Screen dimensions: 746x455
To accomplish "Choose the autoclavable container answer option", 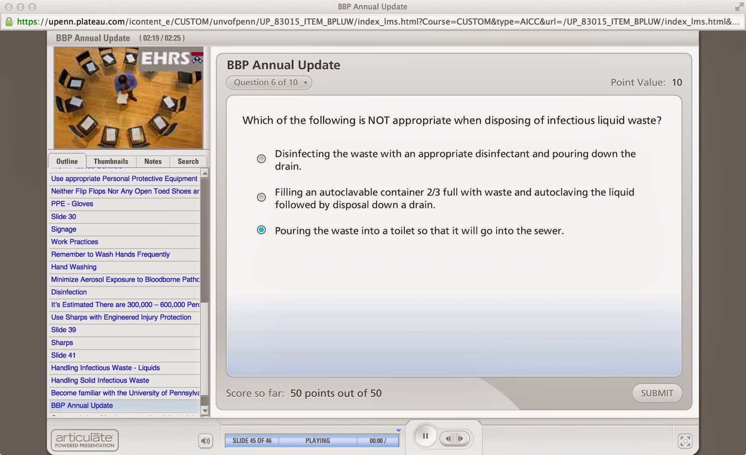I will click(x=261, y=197).
